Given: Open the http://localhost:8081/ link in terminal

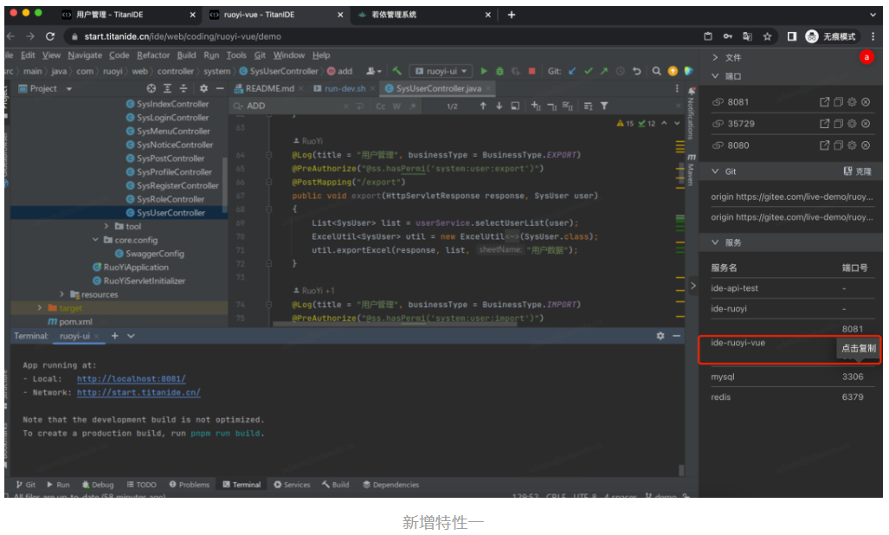Looking at the screenshot, I should 131,379.
